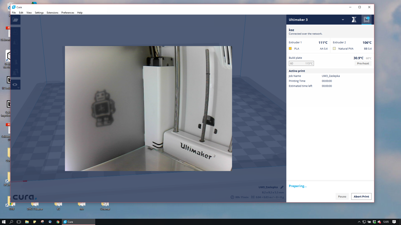The image size is (401, 225).
Task: Open Windows taskbar search
Action: (x=11, y=222)
